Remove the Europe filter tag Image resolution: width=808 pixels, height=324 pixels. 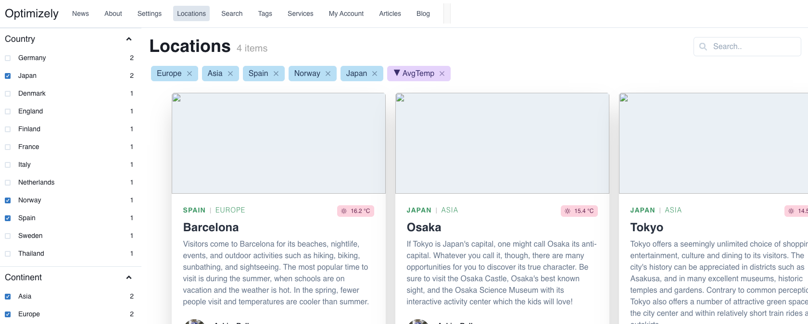tap(189, 74)
